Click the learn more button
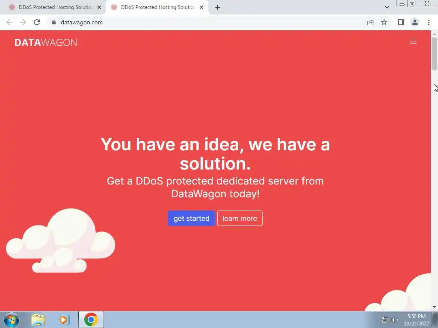The width and height of the screenshot is (438, 328). 240,218
